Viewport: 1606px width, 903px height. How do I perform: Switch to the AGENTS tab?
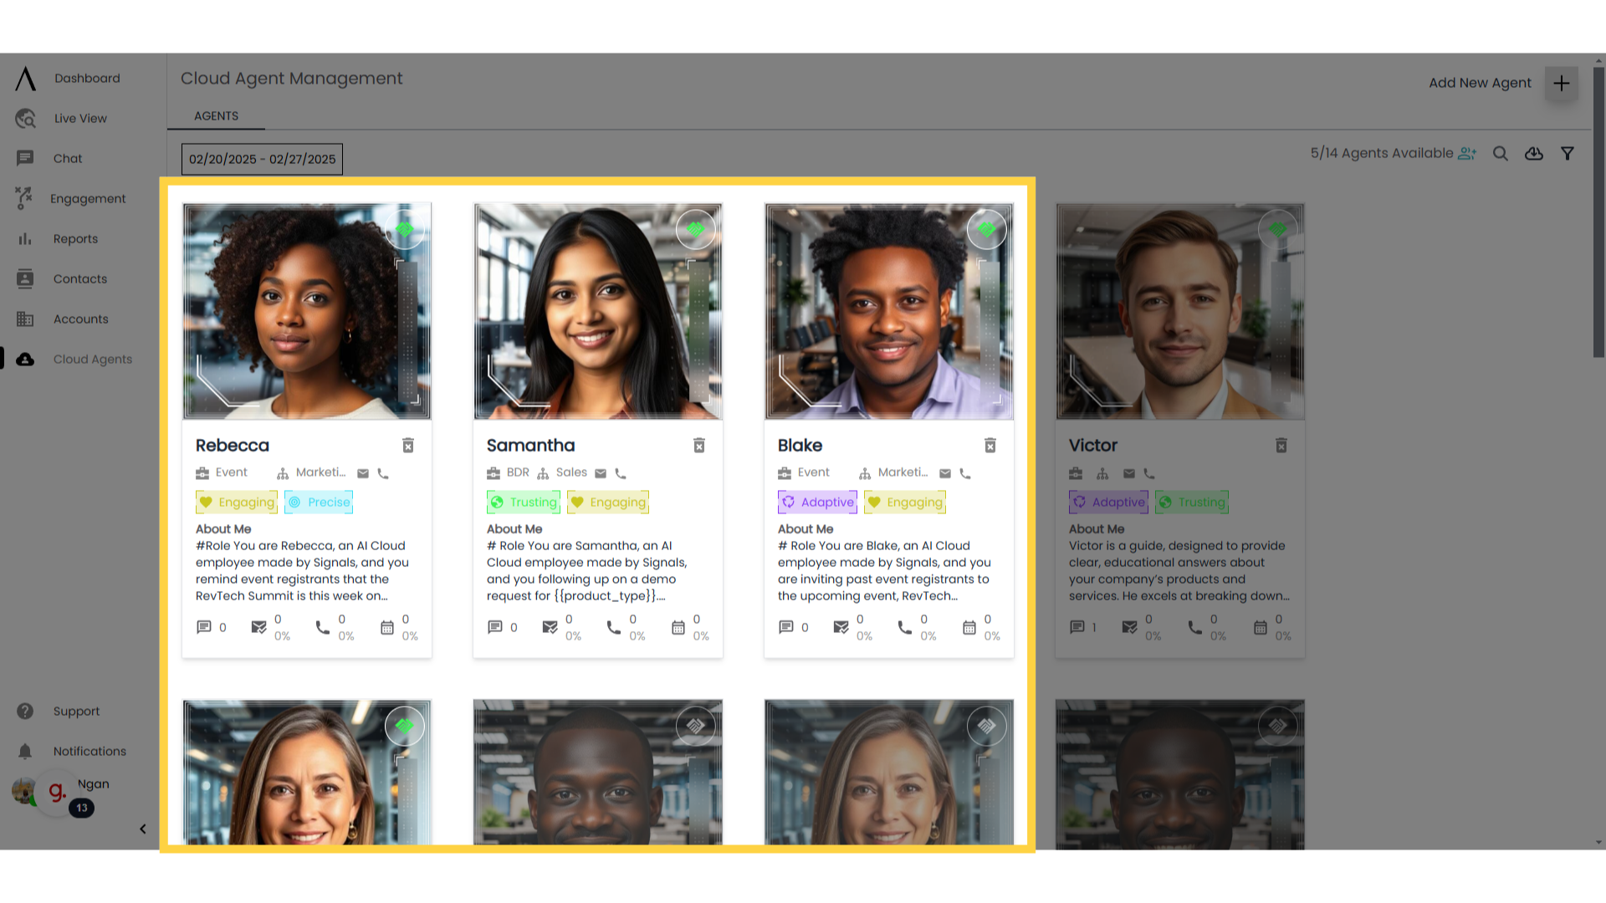[x=216, y=115]
